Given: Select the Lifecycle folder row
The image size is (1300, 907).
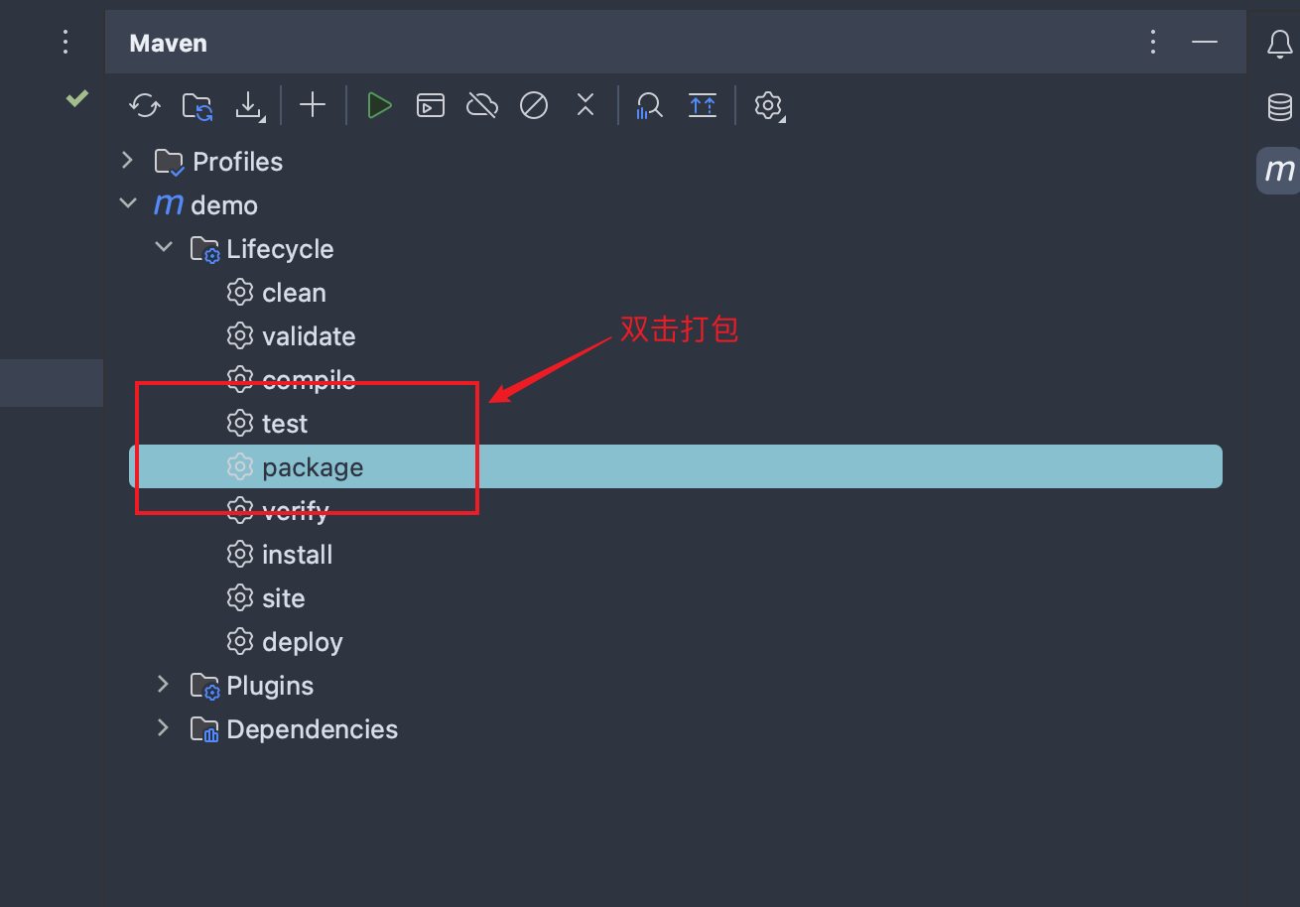Looking at the screenshot, I should coord(675,249).
